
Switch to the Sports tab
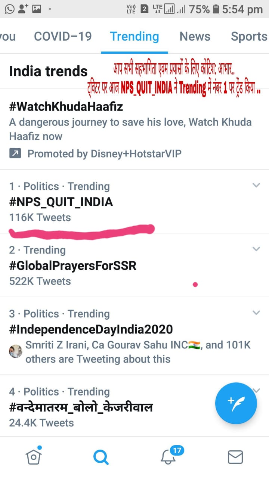click(249, 37)
